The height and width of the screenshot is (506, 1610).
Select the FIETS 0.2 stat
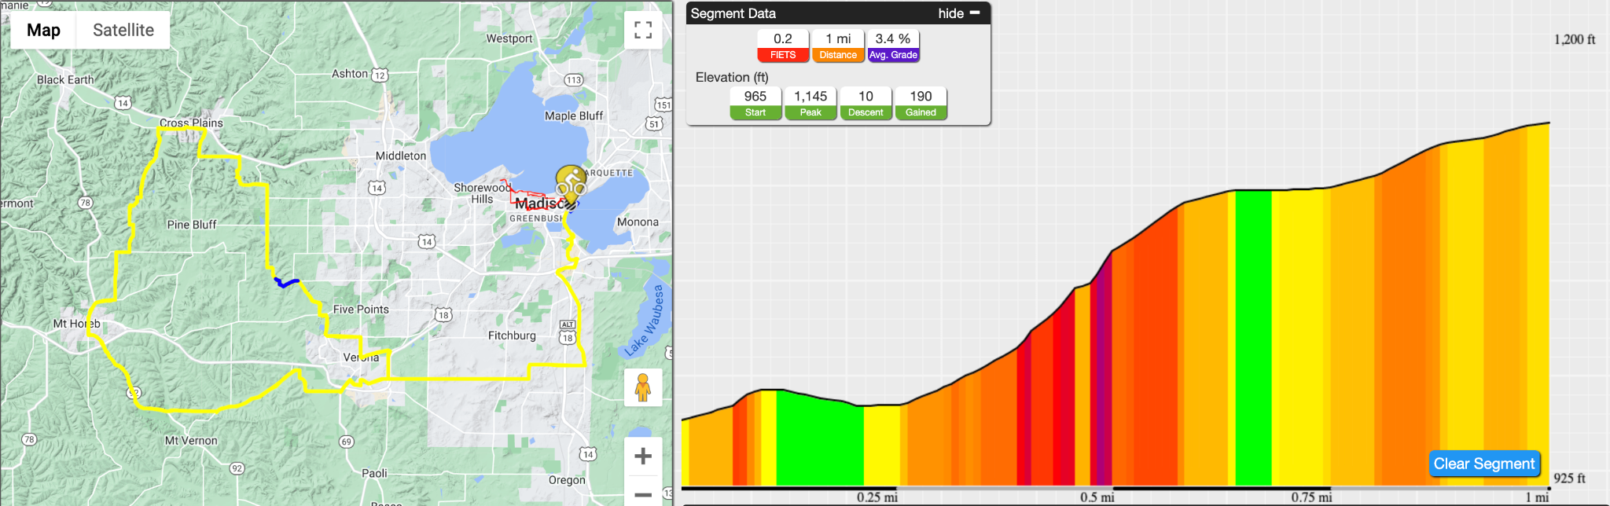pos(783,46)
